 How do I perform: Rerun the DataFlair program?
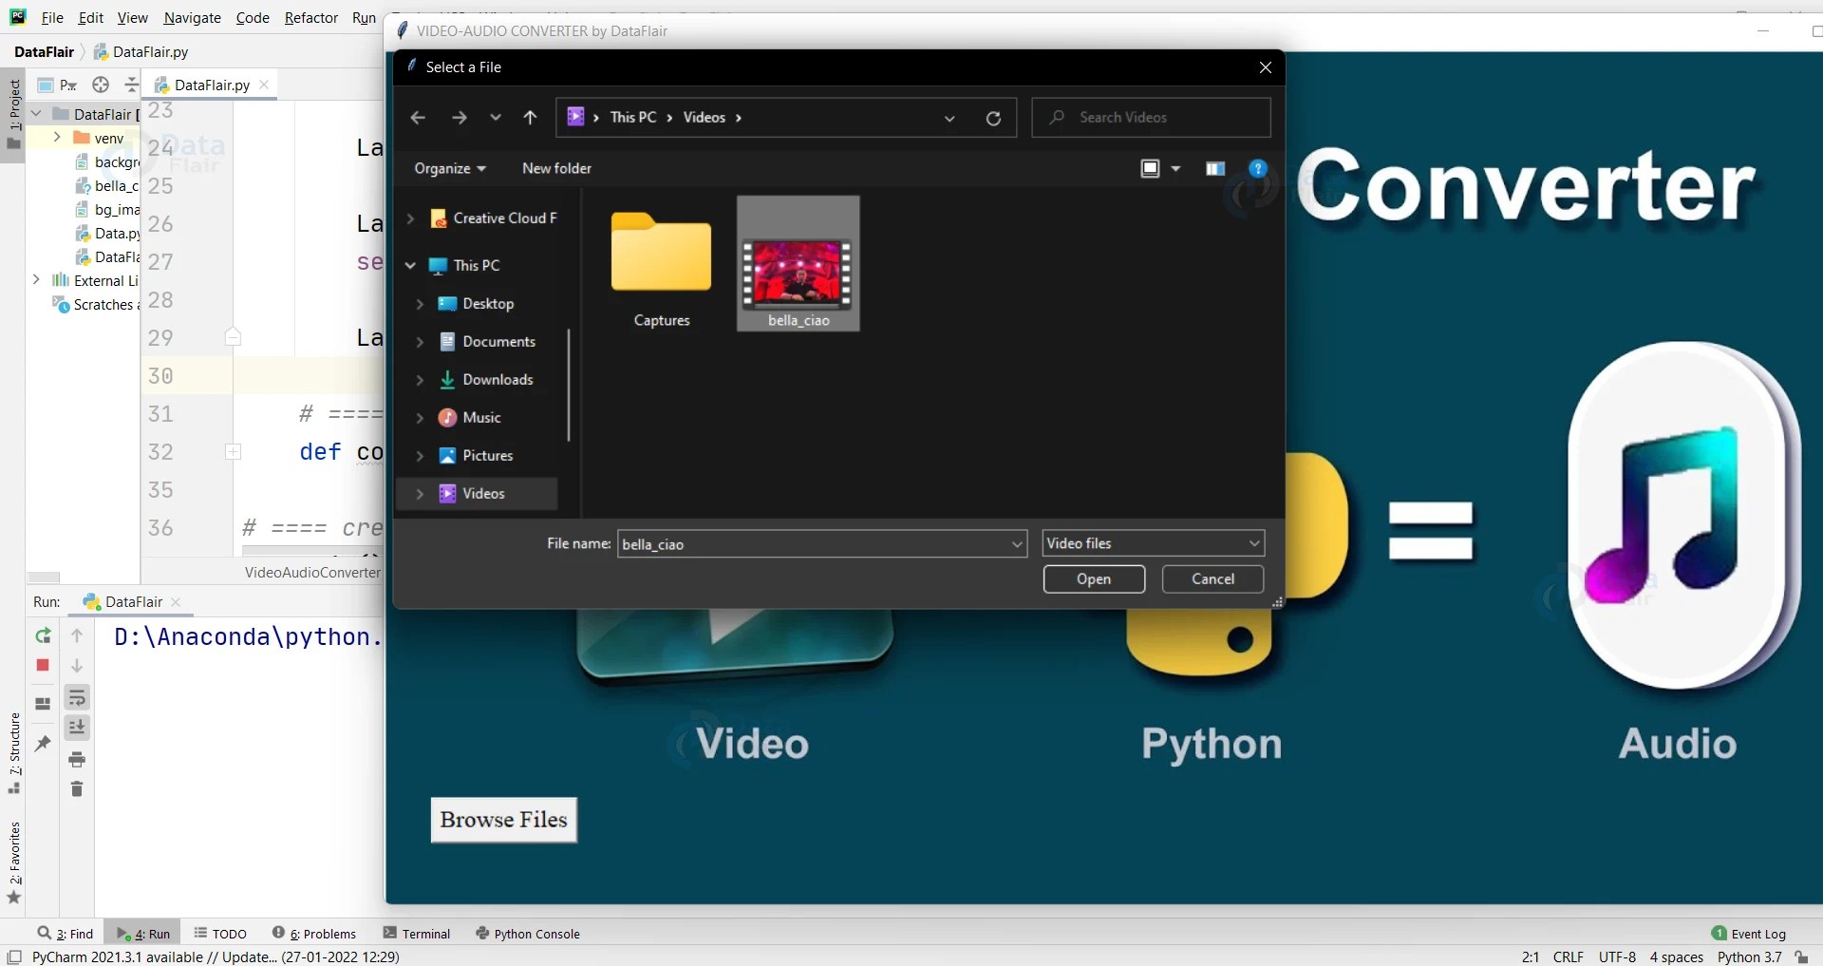click(x=43, y=636)
